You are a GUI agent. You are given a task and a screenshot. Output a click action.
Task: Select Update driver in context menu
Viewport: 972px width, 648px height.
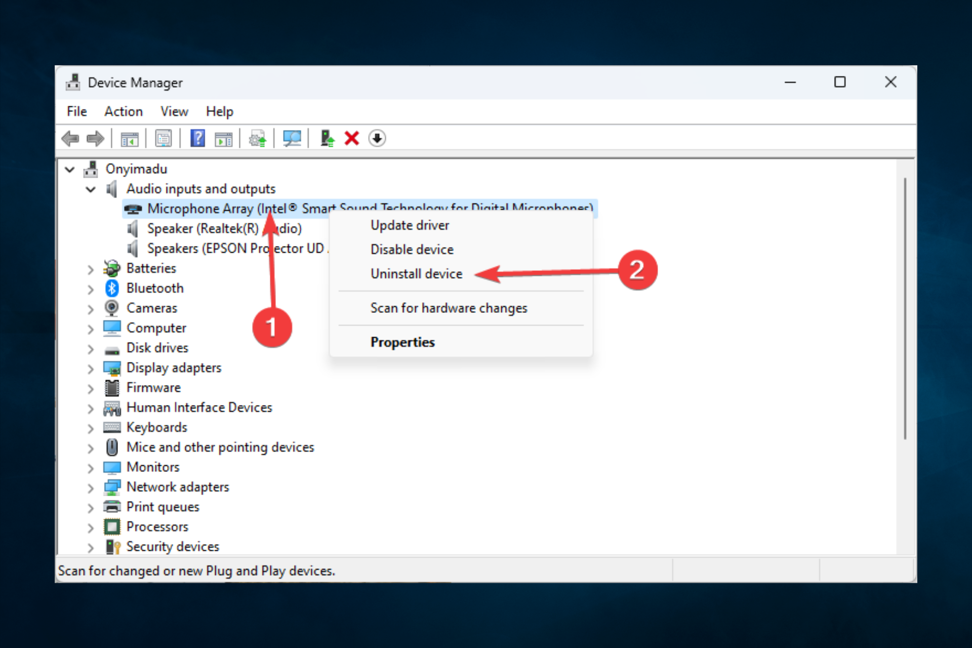tap(410, 225)
